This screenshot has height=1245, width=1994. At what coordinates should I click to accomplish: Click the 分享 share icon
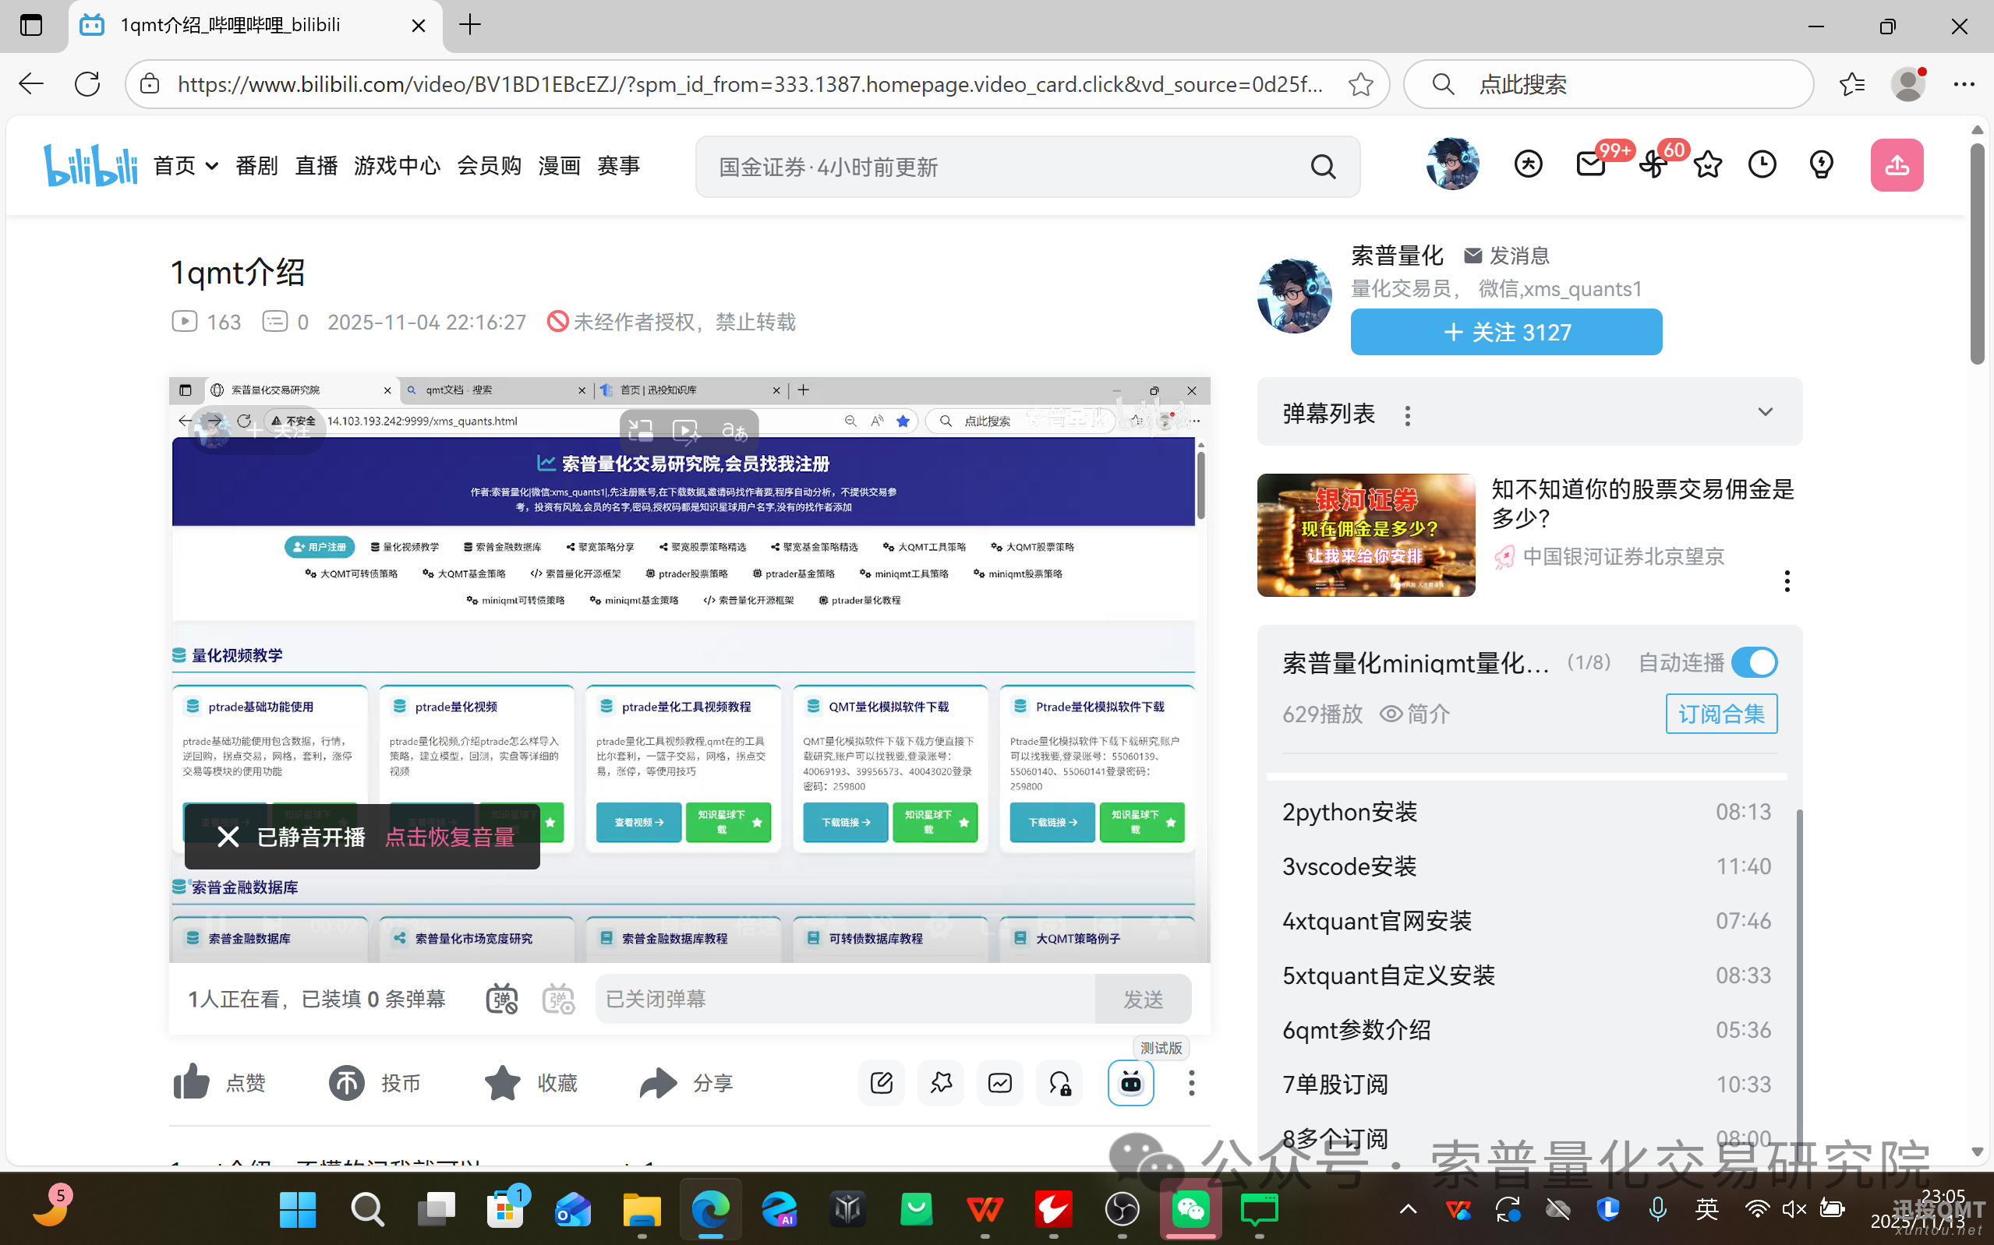point(656,1083)
